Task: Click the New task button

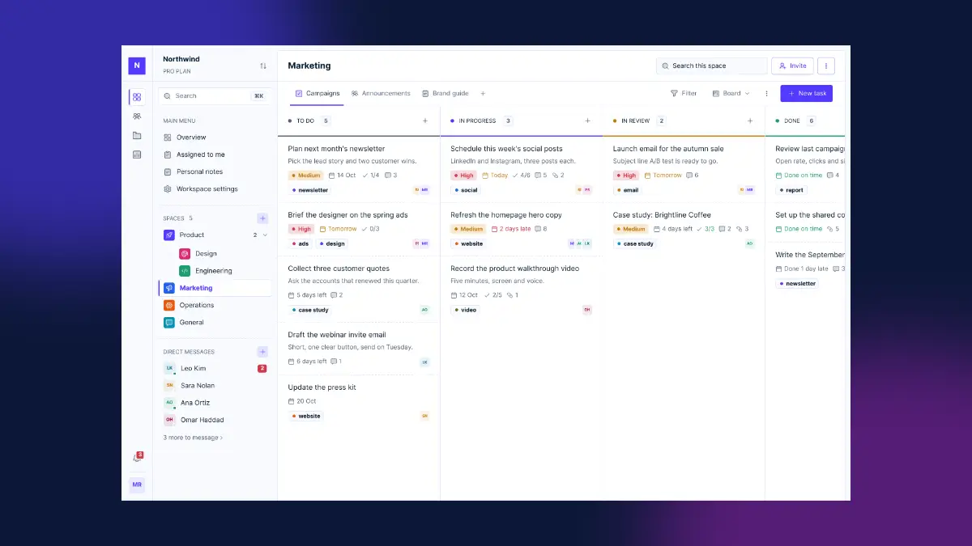Action: (807, 94)
